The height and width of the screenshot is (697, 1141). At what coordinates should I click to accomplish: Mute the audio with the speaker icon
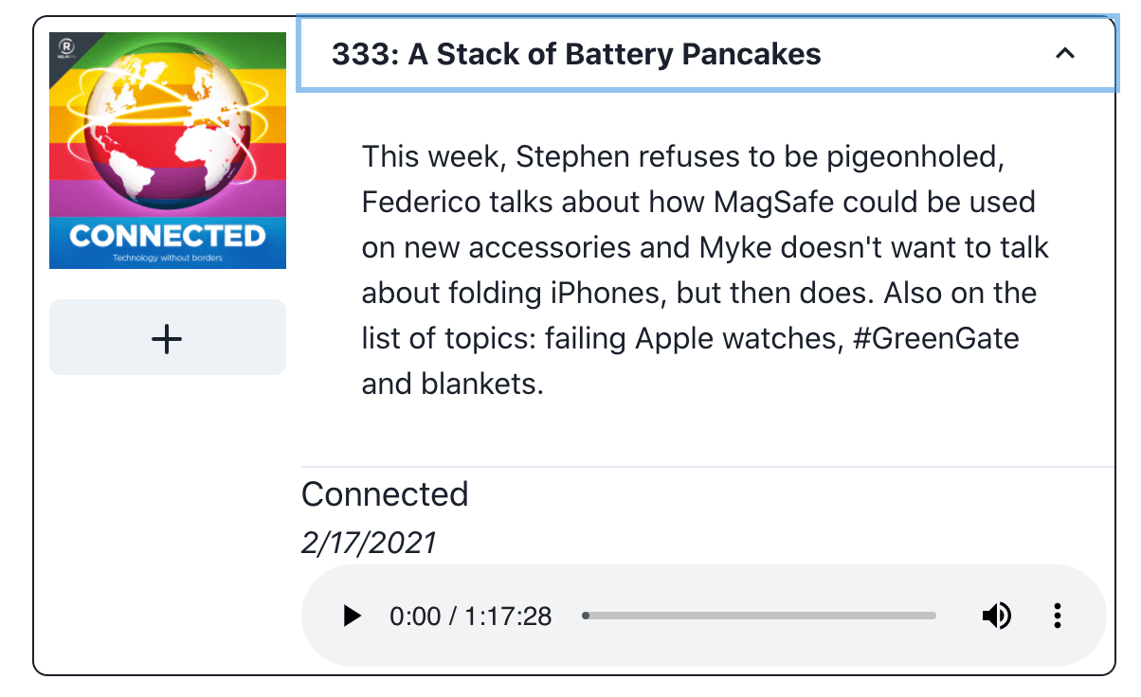tap(995, 617)
